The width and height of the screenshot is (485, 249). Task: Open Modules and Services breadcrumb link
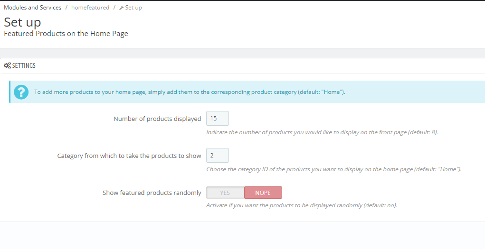click(32, 8)
